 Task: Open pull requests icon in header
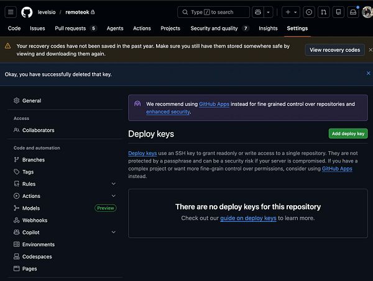pyautogui.click(x=323, y=12)
